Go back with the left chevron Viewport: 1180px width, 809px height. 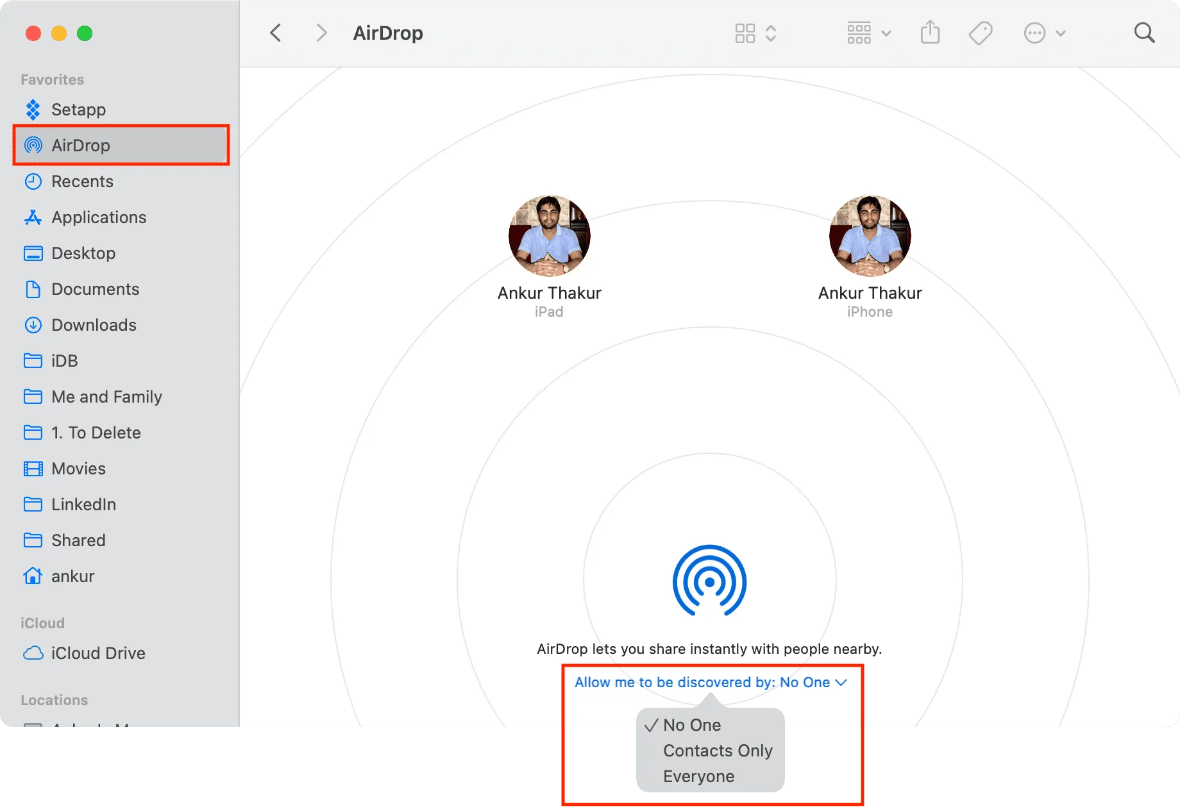tap(276, 33)
